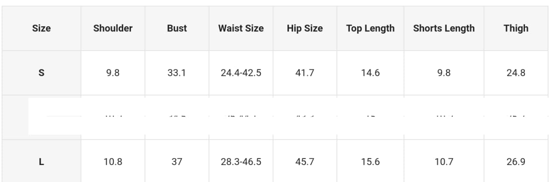This screenshot has width=559, height=182.
Task: Select waist range 24.4-42.5 cell
Action: coord(241,73)
